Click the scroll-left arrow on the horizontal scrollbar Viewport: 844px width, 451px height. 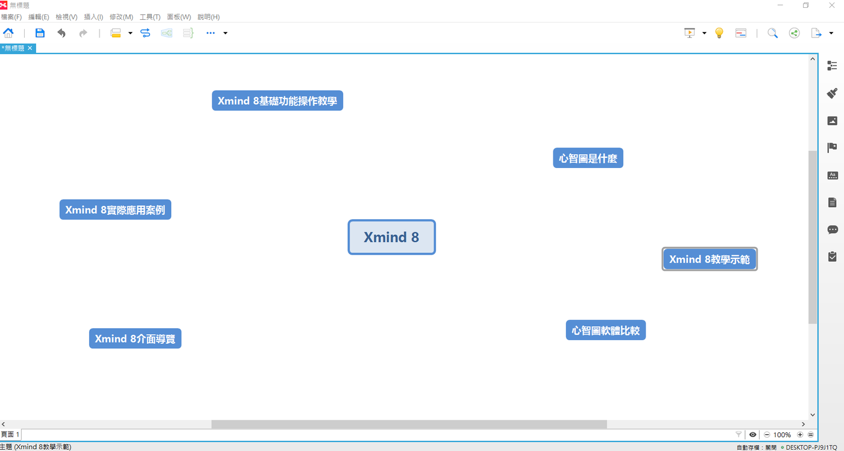pos(4,425)
